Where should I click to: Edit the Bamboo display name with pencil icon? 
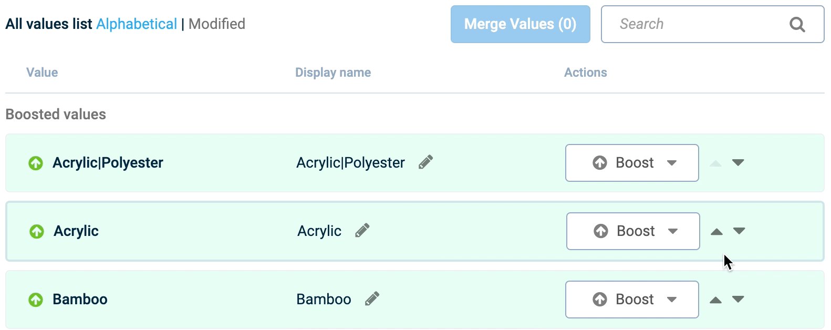coord(372,298)
